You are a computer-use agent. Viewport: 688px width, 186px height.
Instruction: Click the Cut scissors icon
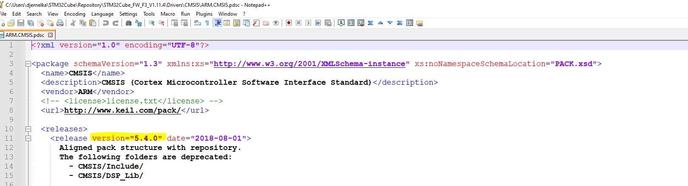tap(73, 23)
